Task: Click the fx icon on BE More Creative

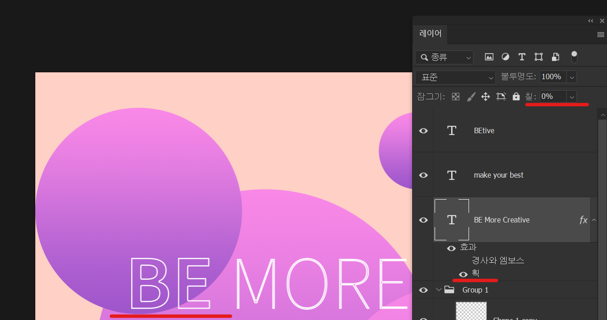Action: point(583,220)
